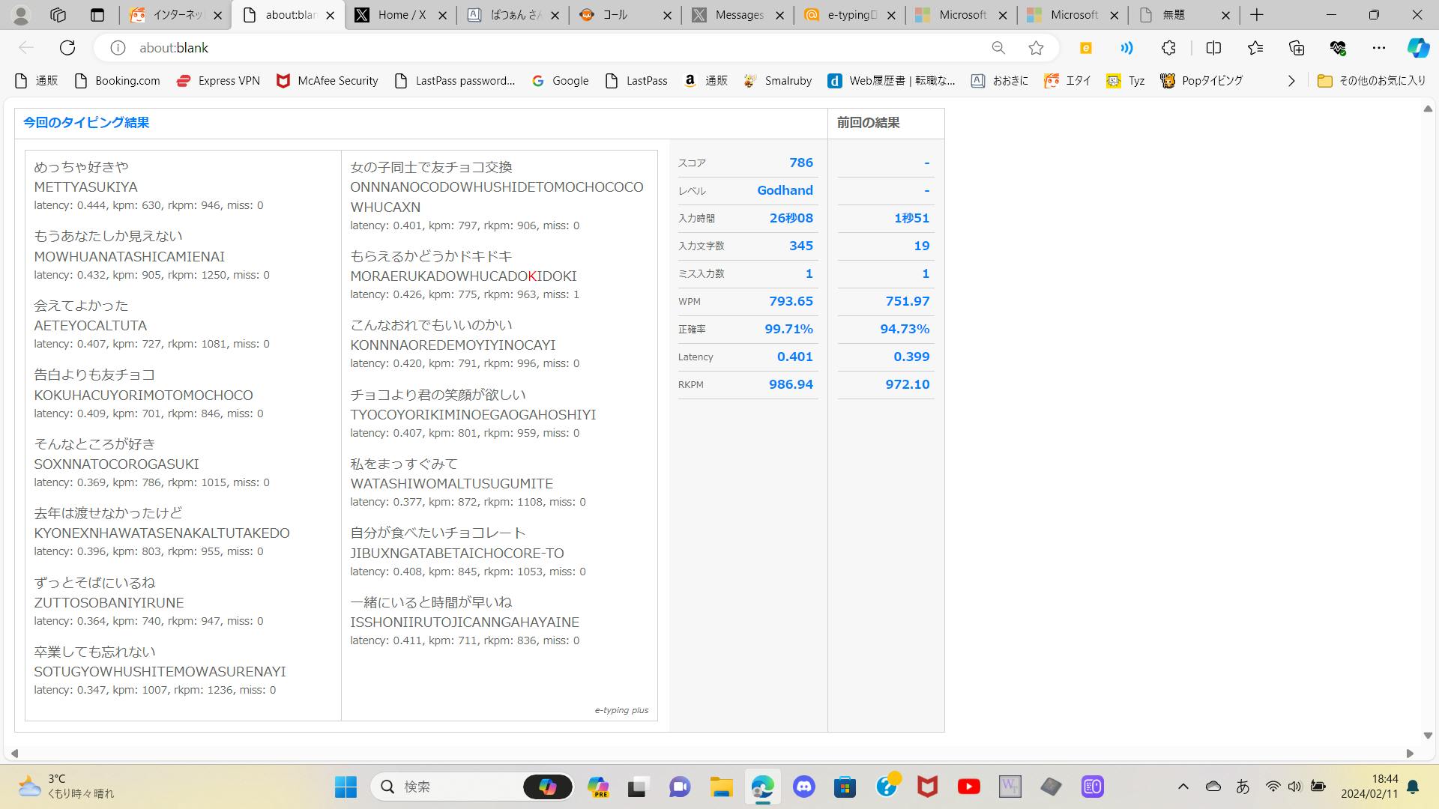Screen dimensions: 1439x809
Task: Add this page to favorites with the star icon
Action: point(1036,48)
